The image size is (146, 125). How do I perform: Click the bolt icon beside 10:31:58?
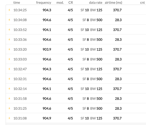[9, 98]
